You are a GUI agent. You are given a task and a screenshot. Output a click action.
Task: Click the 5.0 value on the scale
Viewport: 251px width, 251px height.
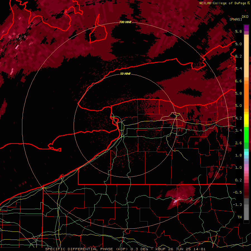coord(238,106)
